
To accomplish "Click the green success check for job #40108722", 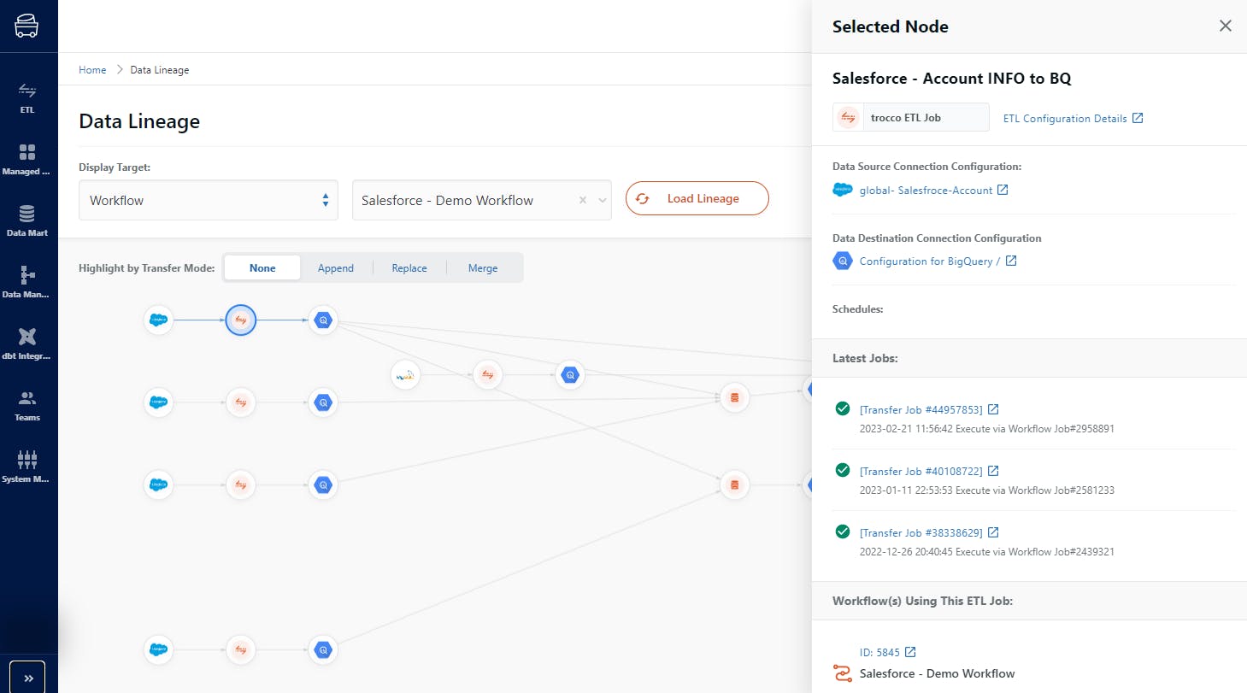I will click(x=843, y=470).
